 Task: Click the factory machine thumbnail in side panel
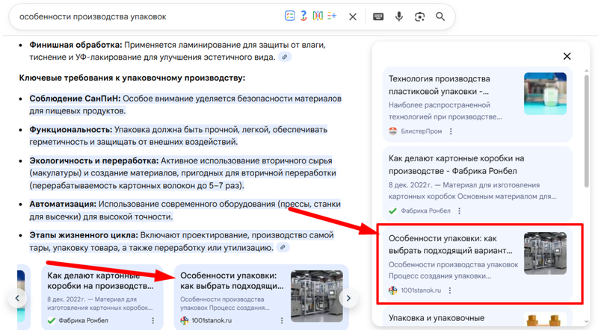click(545, 253)
